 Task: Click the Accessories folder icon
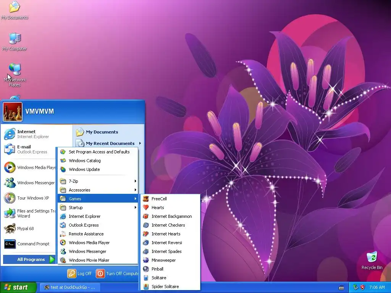point(63,190)
